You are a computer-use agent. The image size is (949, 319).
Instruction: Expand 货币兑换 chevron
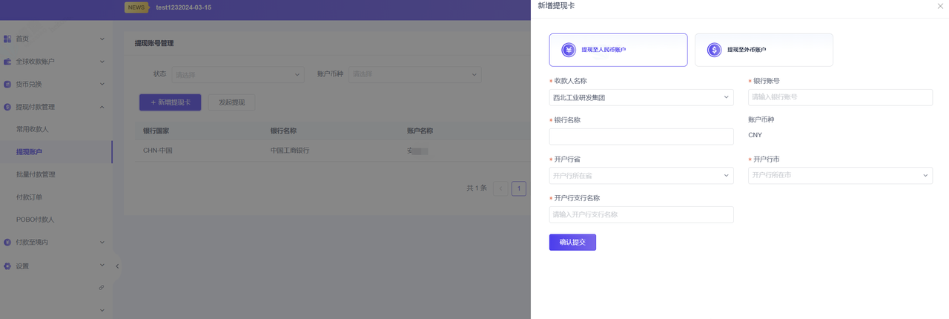[102, 85]
